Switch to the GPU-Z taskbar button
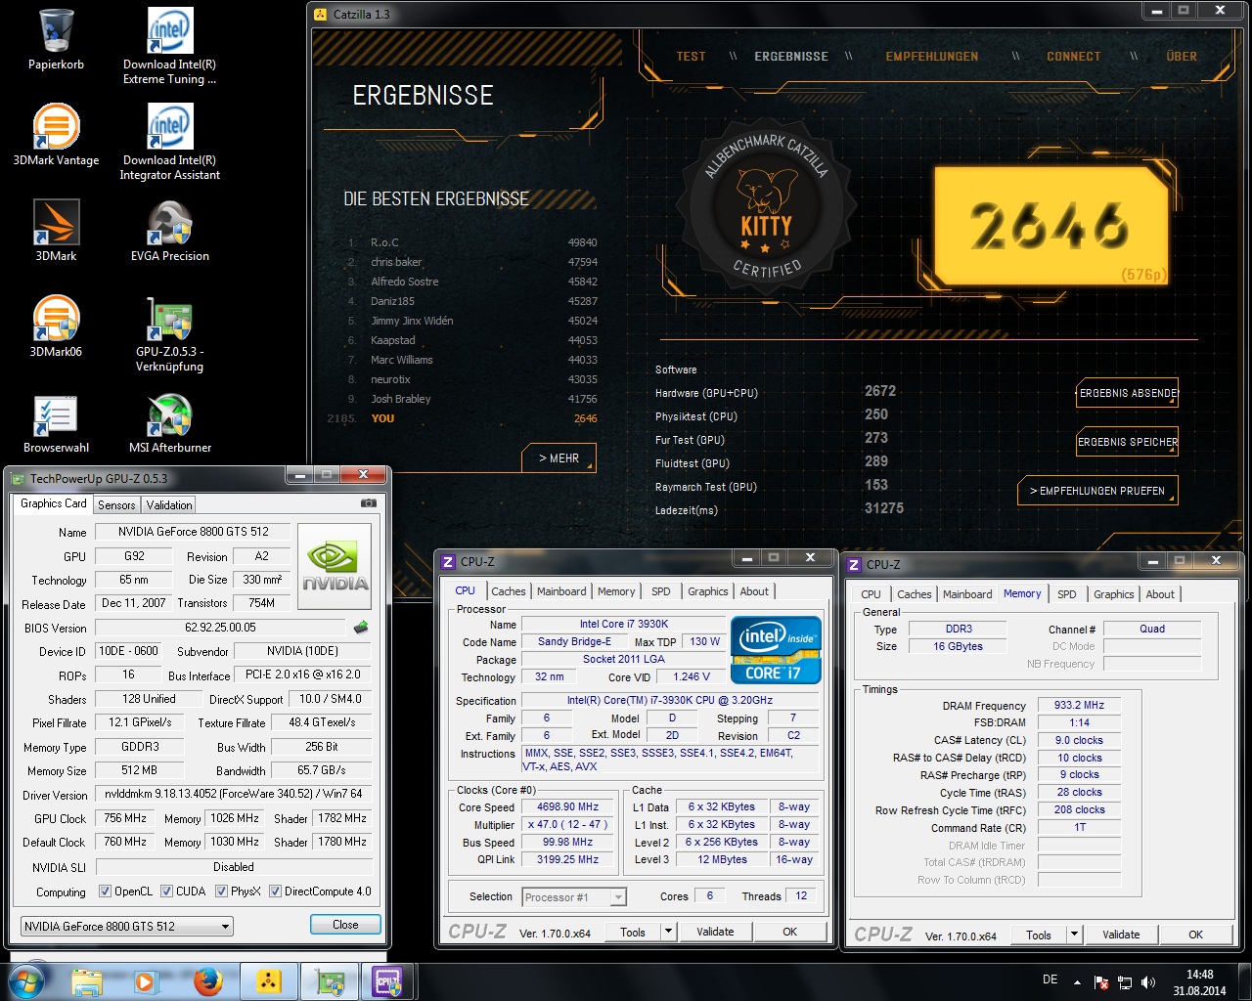 pyautogui.click(x=330, y=981)
